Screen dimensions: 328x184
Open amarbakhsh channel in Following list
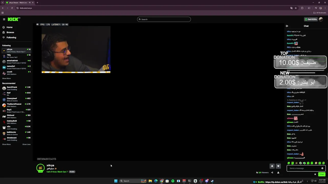pos(16,62)
